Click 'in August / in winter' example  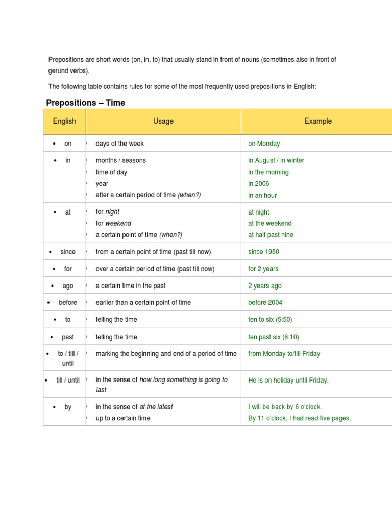pos(276,160)
